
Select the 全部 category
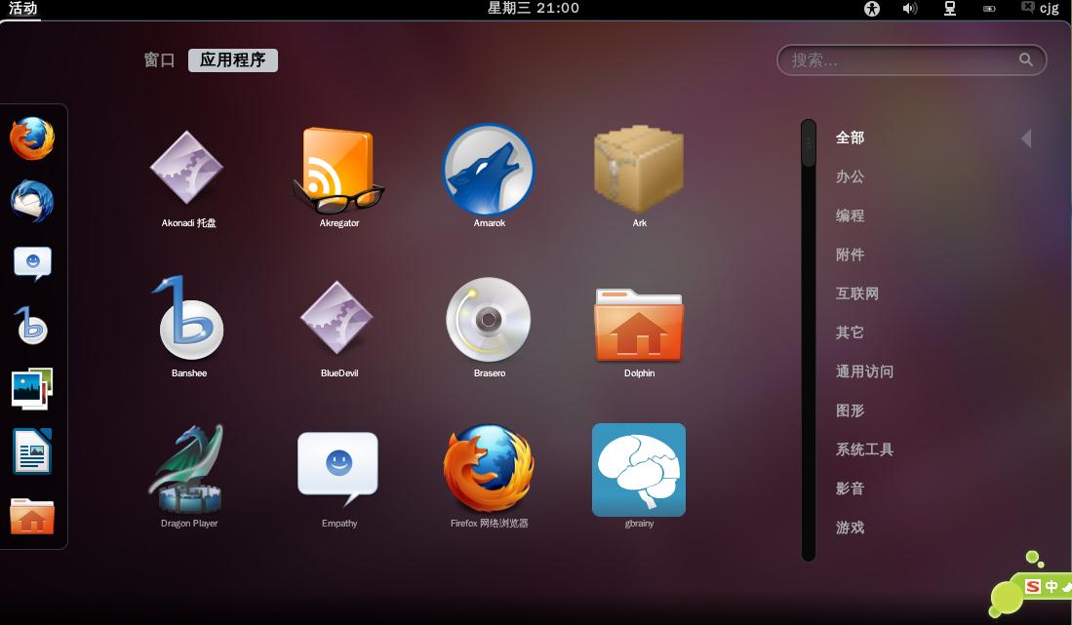pyautogui.click(x=850, y=138)
